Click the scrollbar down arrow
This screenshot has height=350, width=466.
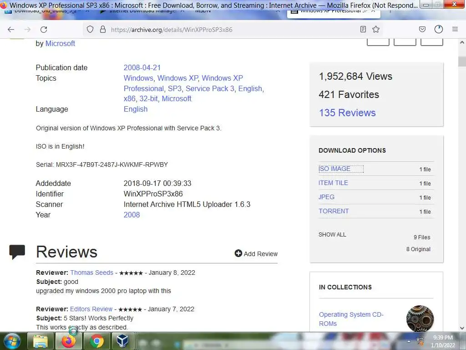462,328
